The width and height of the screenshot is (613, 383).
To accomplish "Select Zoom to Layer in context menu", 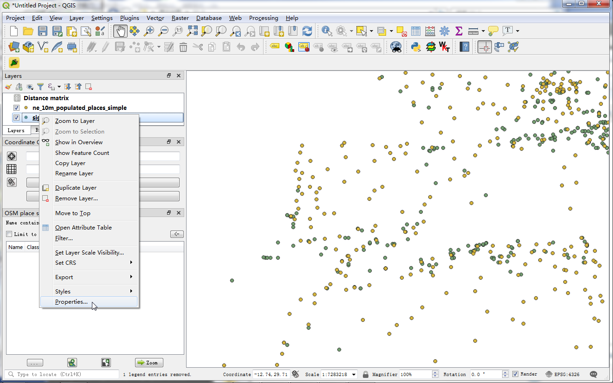I will pos(89,121).
